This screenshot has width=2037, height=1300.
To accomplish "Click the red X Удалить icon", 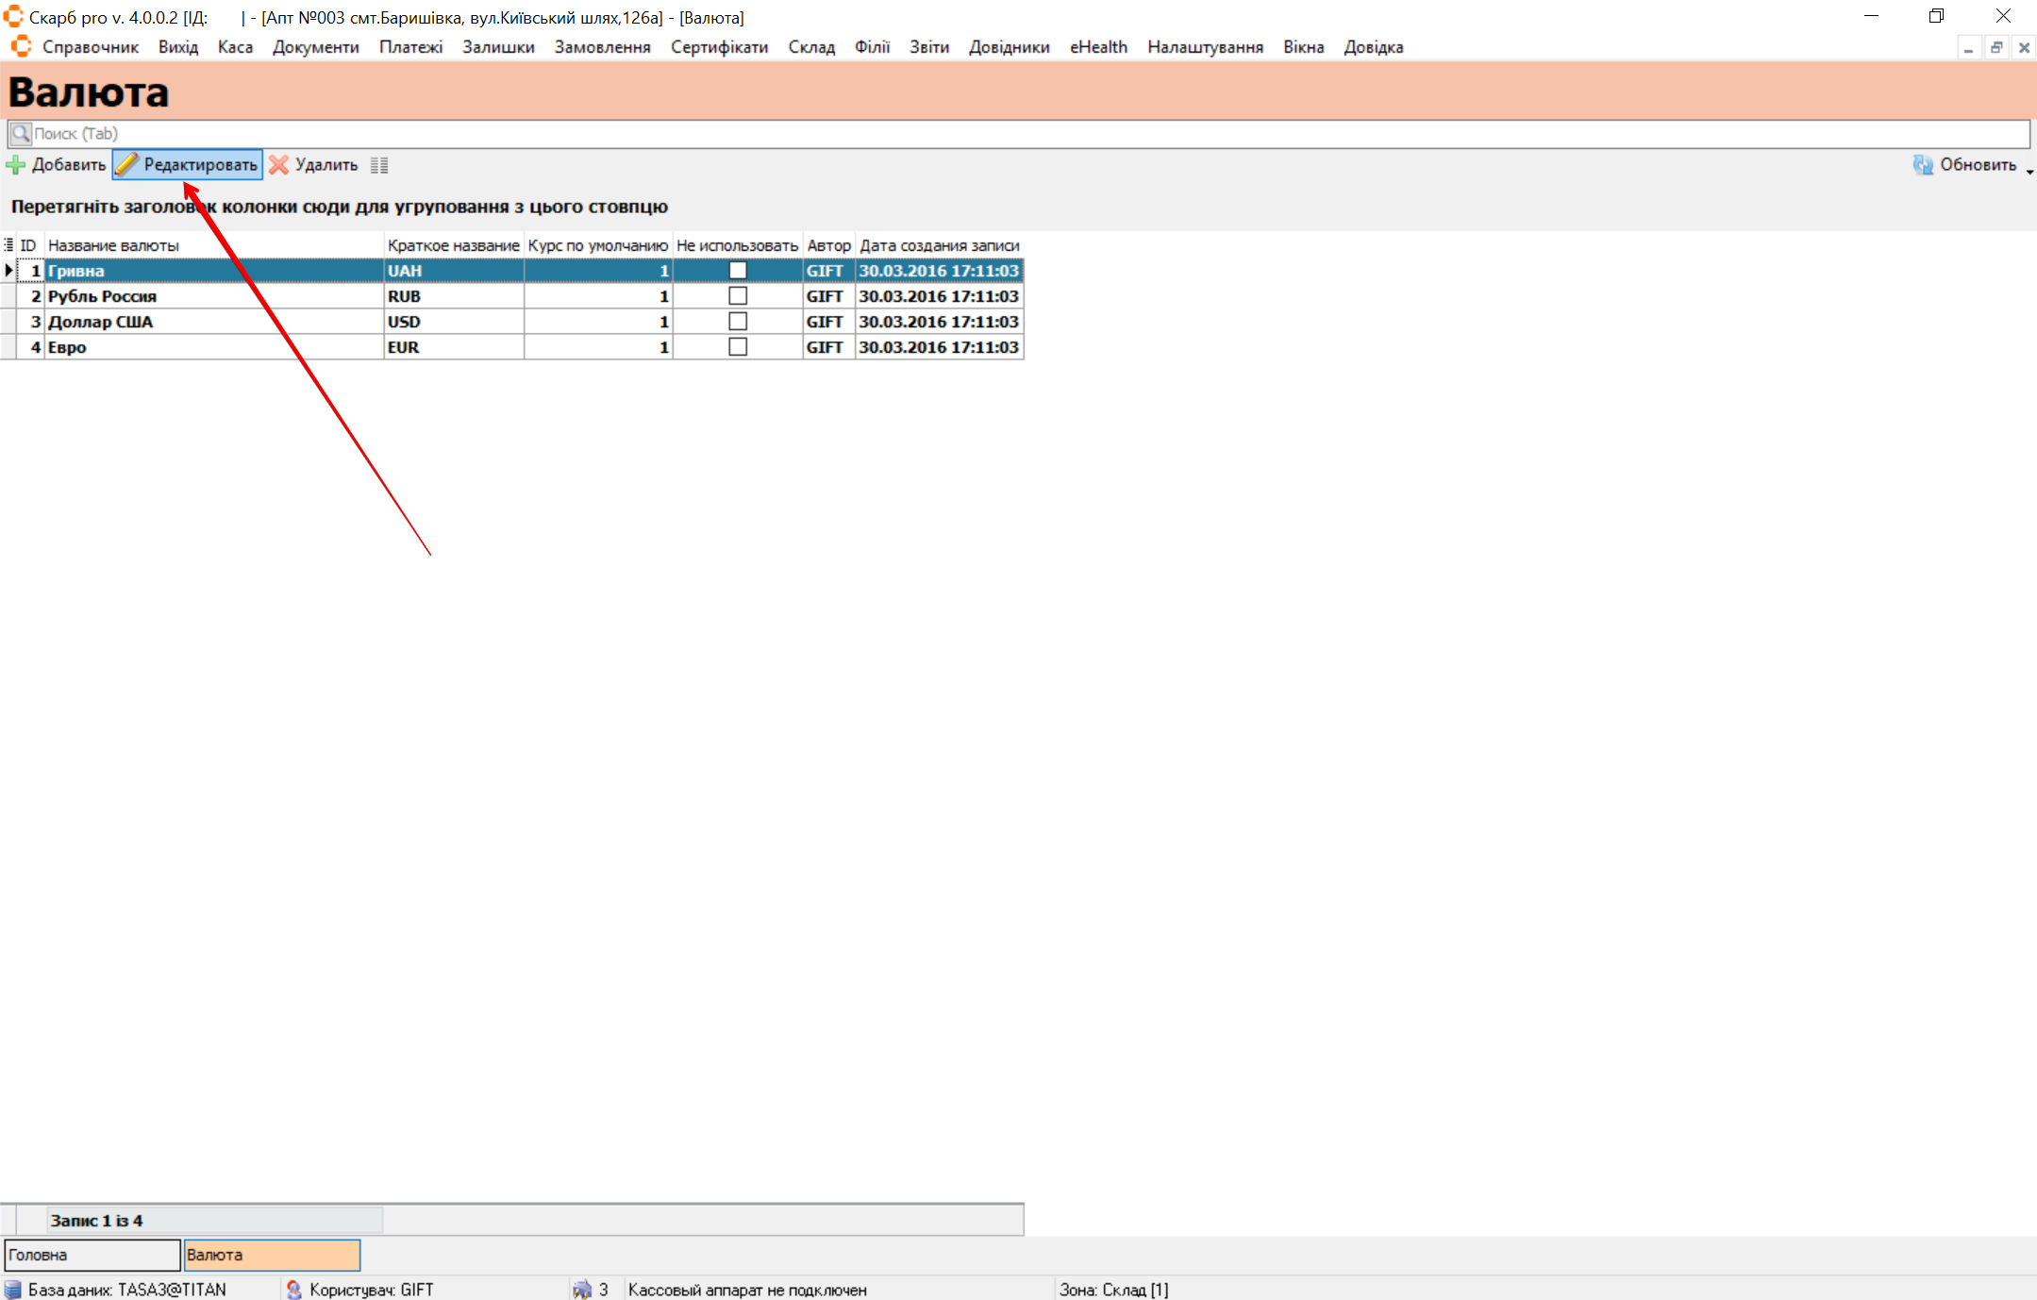I will 278,165.
